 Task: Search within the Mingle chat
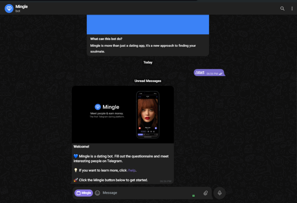(282, 9)
